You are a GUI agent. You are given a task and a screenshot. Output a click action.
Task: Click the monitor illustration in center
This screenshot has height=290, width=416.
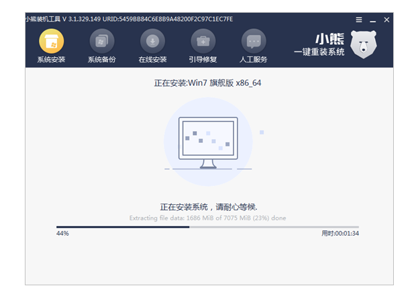(208, 143)
